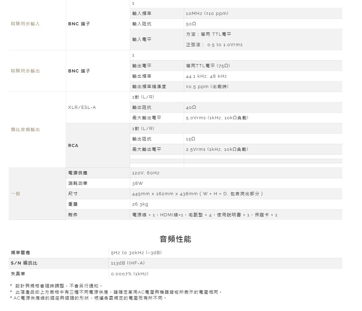The height and width of the screenshot is (311, 362).
Task: Click the 5.0Vrms max output value
Action: click(217, 118)
